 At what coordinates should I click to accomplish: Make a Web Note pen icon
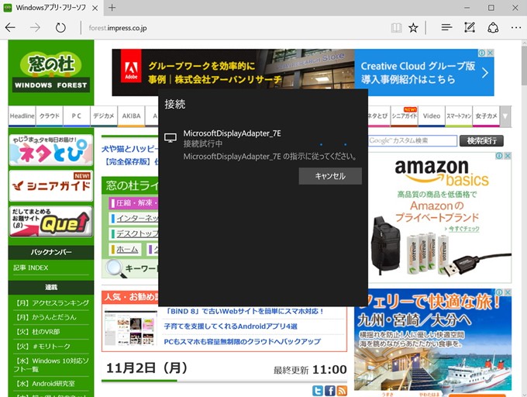point(470,28)
